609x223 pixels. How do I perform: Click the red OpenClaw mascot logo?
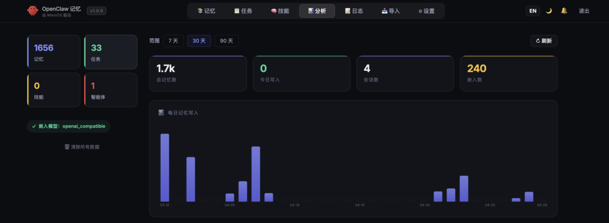pos(33,11)
